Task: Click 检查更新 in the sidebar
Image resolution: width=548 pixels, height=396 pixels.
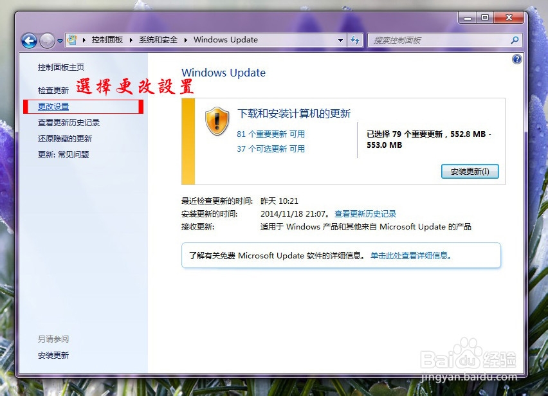Action: pyautogui.click(x=53, y=91)
